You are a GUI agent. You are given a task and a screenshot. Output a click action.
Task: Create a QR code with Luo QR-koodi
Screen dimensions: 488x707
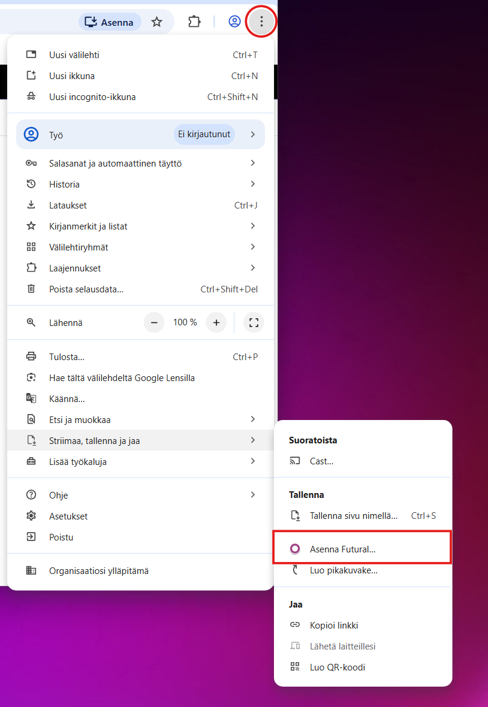coord(337,667)
